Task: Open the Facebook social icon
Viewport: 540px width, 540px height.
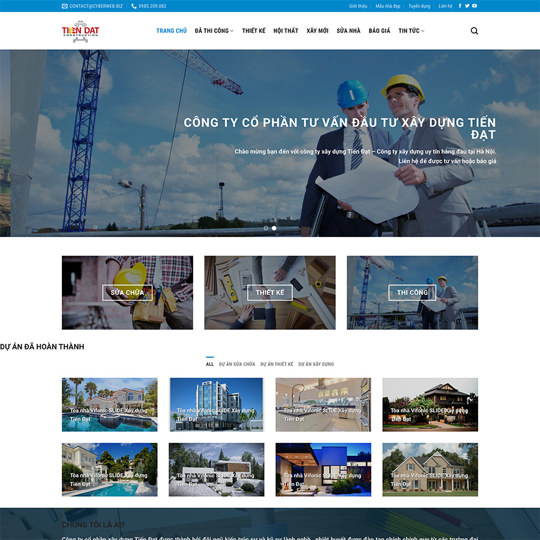Action: tap(460, 6)
